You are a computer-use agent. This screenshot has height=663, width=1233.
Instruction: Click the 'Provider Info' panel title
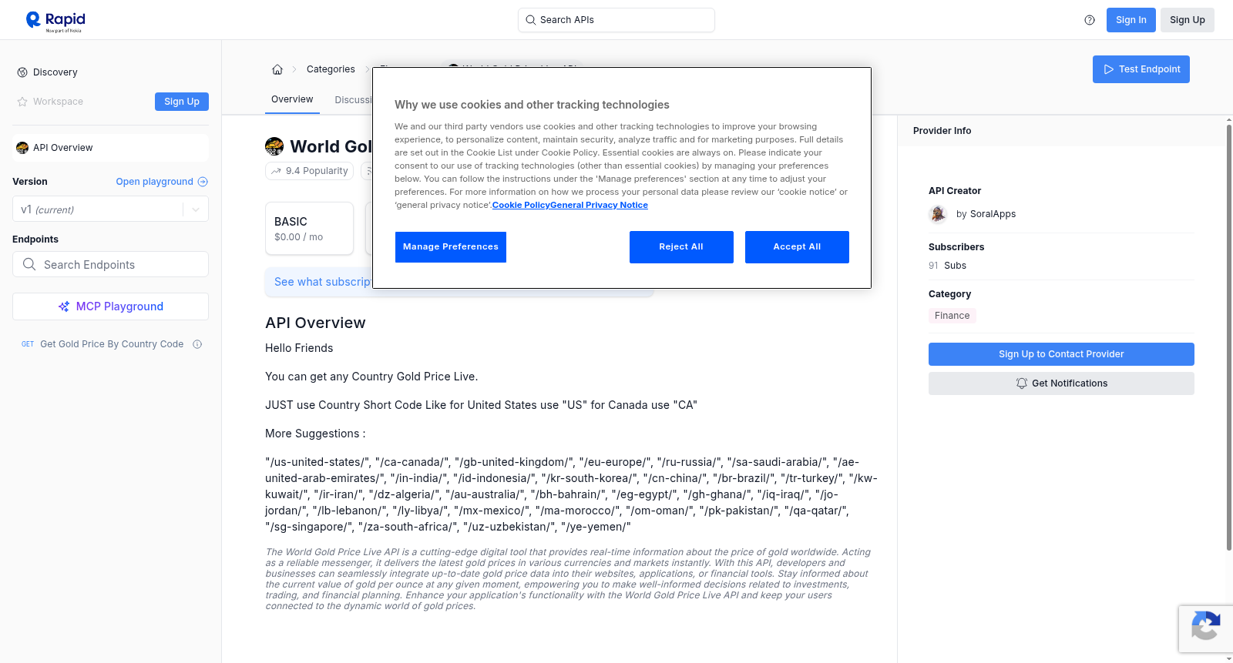(x=942, y=131)
